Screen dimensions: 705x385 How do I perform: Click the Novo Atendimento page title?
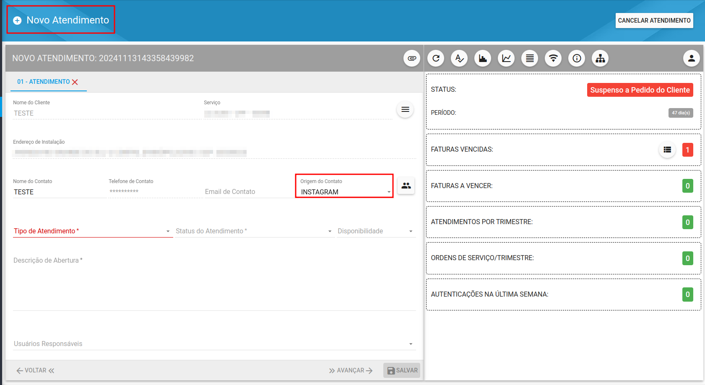pos(68,20)
